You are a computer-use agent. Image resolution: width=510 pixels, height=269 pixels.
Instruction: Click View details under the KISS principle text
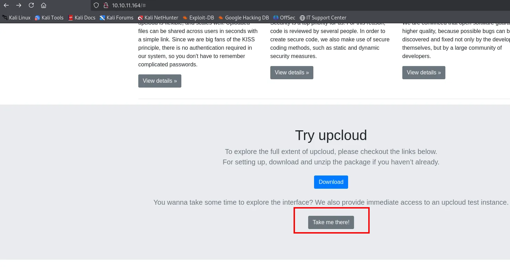(x=160, y=81)
